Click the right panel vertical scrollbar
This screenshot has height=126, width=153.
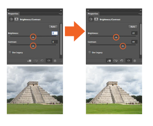pos(141,39)
